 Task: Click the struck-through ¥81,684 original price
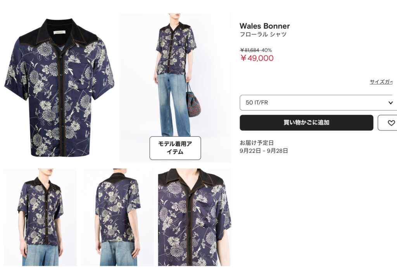click(250, 50)
